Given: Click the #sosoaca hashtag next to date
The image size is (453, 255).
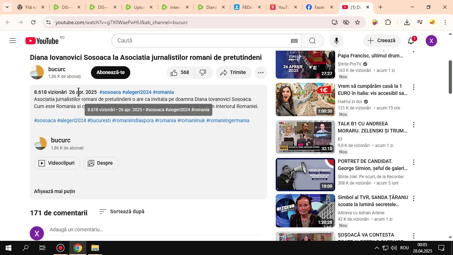Looking at the screenshot, I should (110, 92).
